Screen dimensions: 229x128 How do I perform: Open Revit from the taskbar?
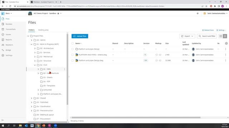[32, 126]
